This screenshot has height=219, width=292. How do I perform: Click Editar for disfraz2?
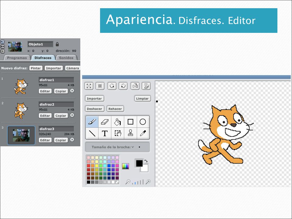tap(45, 116)
